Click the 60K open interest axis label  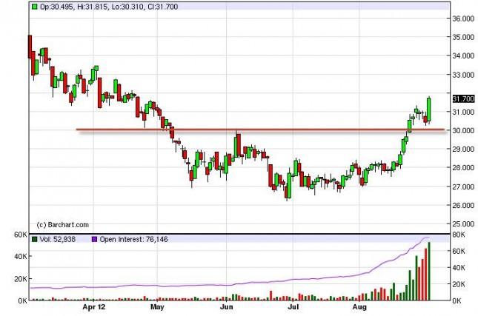[x=459, y=251]
